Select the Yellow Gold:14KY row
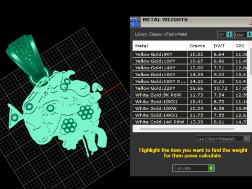 click(x=190, y=68)
